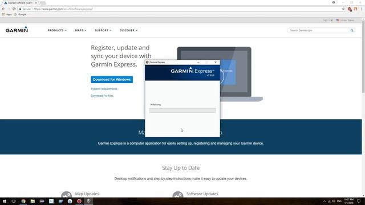Open the Windows Start menu
The width and height of the screenshot is (365, 205).
(5, 201)
